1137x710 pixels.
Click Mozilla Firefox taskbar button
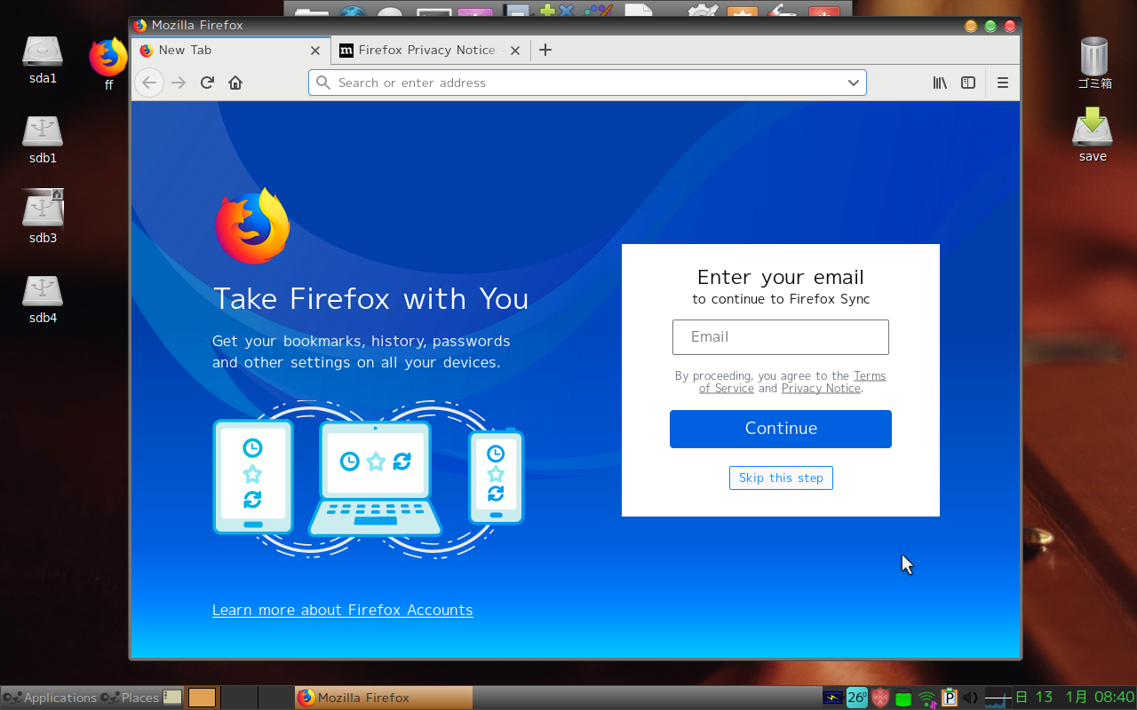[384, 698]
